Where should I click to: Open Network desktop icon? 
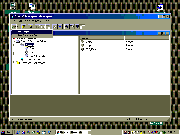click(32, 8)
